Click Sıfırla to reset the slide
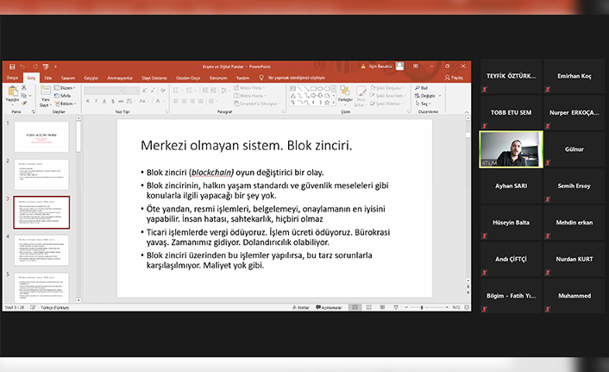 (x=62, y=96)
